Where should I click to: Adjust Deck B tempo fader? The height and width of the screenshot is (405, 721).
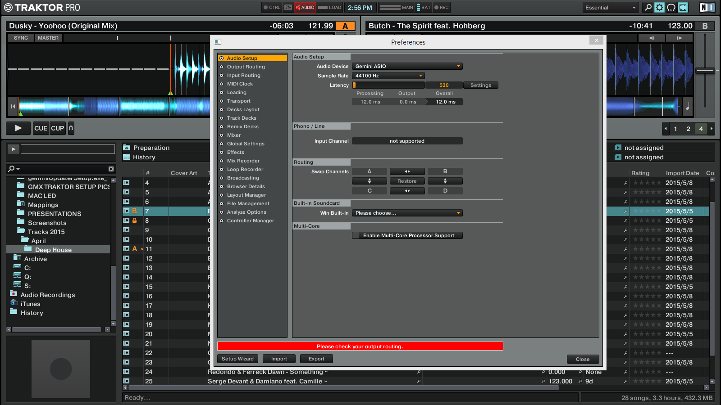tap(705, 71)
